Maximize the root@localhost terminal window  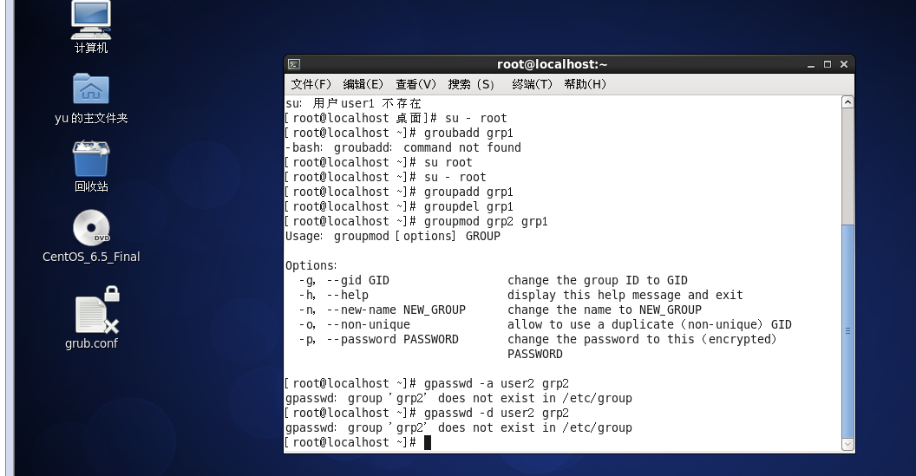(828, 64)
